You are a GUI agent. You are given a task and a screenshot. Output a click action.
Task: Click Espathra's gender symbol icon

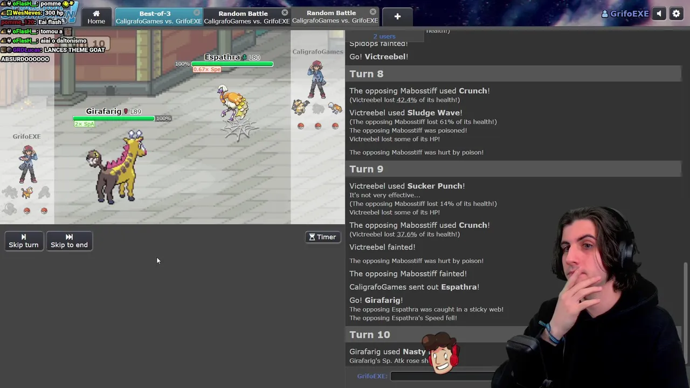coord(244,57)
